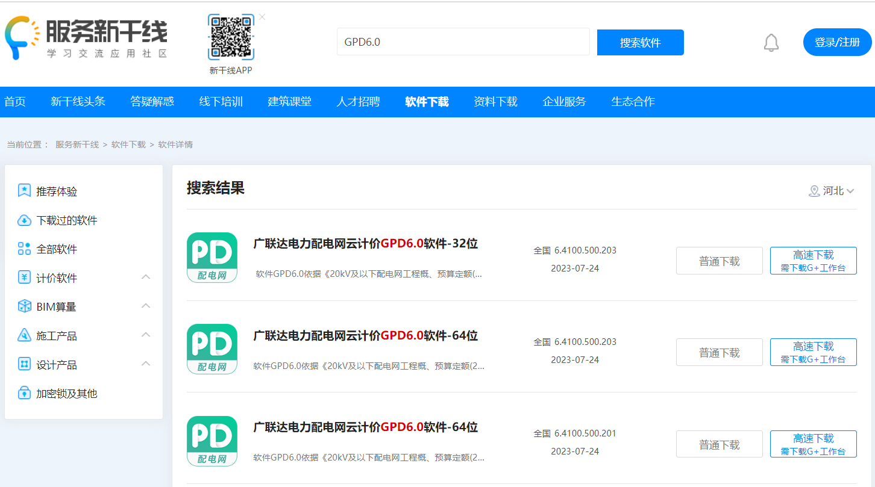The width and height of the screenshot is (875, 487).
Task: Click the 设计产品 icon
Action: (24, 364)
